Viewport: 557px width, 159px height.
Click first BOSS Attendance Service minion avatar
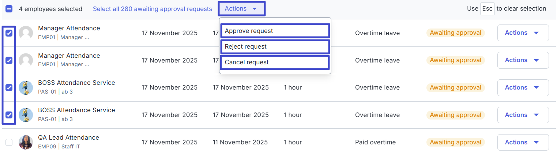click(x=26, y=88)
